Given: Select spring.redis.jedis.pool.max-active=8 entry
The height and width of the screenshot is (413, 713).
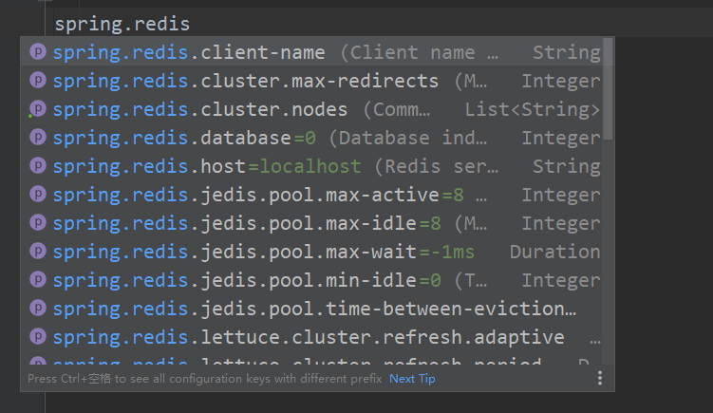Looking at the screenshot, I should pos(312,195).
